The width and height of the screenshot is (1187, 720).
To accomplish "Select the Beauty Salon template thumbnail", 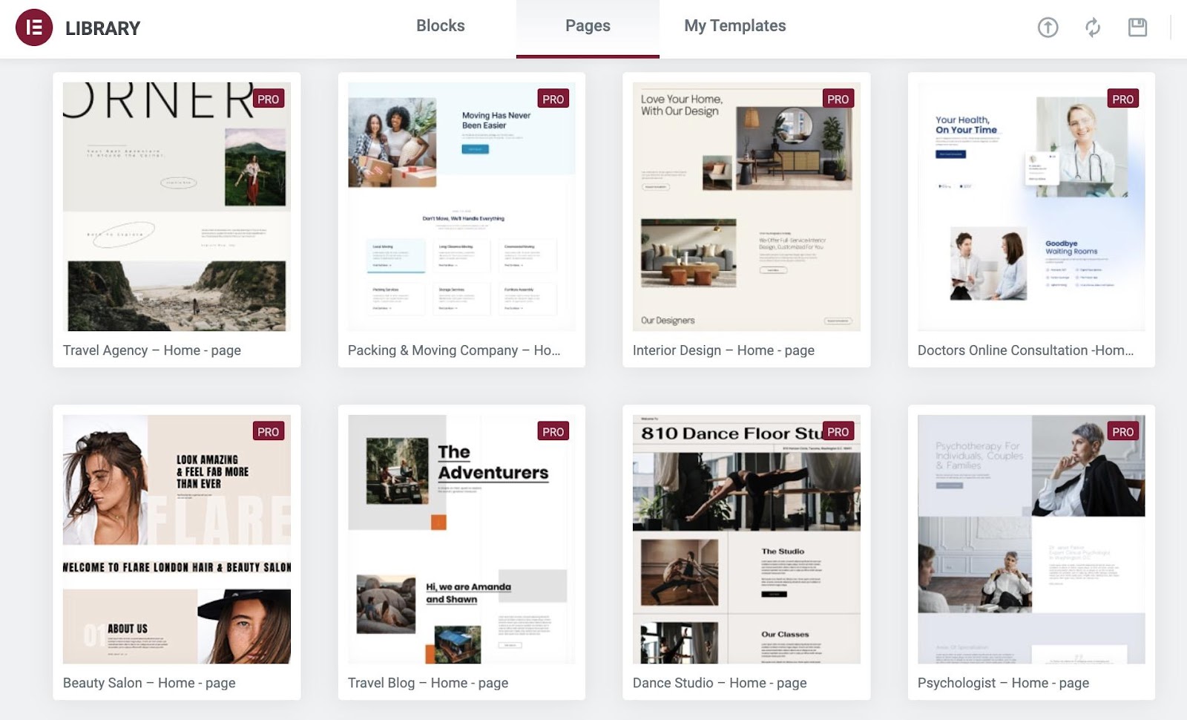I will (x=177, y=542).
